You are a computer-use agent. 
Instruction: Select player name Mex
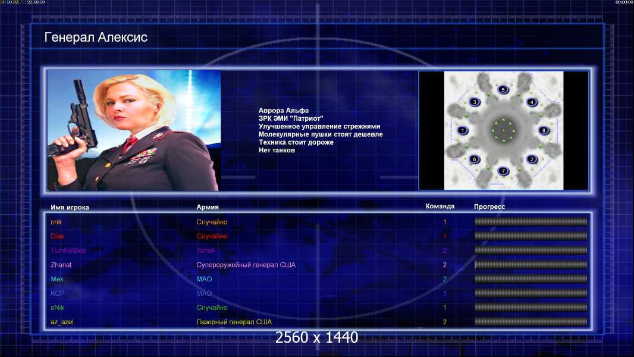pos(57,279)
